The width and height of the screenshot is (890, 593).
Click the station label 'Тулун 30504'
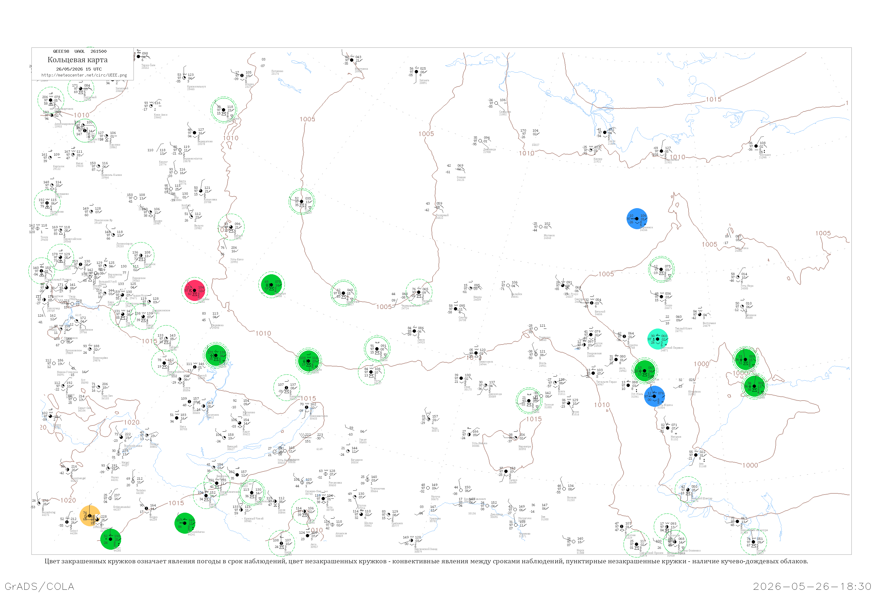(x=187, y=389)
